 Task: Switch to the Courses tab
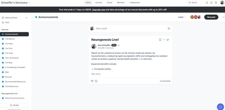99,3
